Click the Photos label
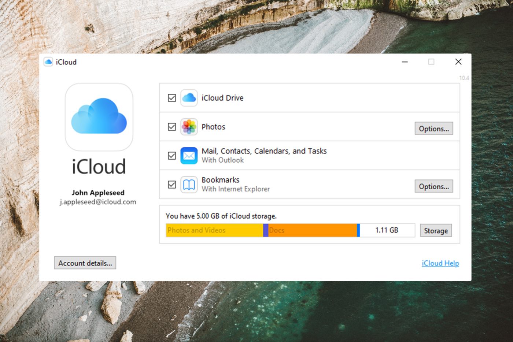The width and height of the screenshot is (513, 342). pos(213,127)
